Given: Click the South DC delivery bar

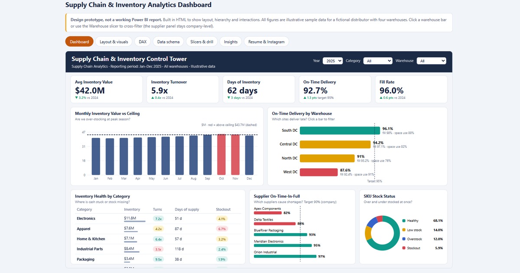Looking at the screenshot, I should pos(340,130).
